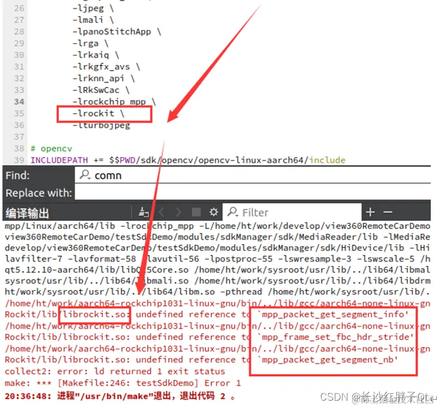Click the Filter input in compile output
437x408 pixels.
(x=292, y=212)
